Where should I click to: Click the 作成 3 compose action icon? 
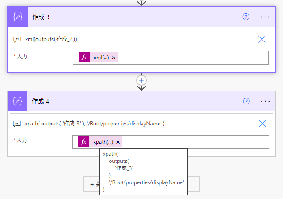18,17
